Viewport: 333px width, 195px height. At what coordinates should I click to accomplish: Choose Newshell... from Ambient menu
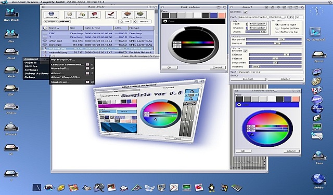pos(72,68)
